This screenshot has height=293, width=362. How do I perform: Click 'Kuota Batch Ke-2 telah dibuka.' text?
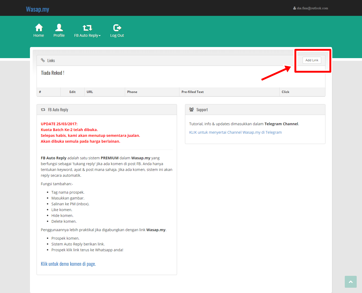69,130
